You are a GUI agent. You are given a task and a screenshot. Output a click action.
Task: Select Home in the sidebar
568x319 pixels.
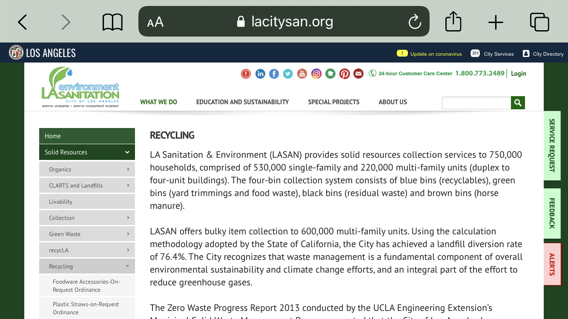coord(87,136)
